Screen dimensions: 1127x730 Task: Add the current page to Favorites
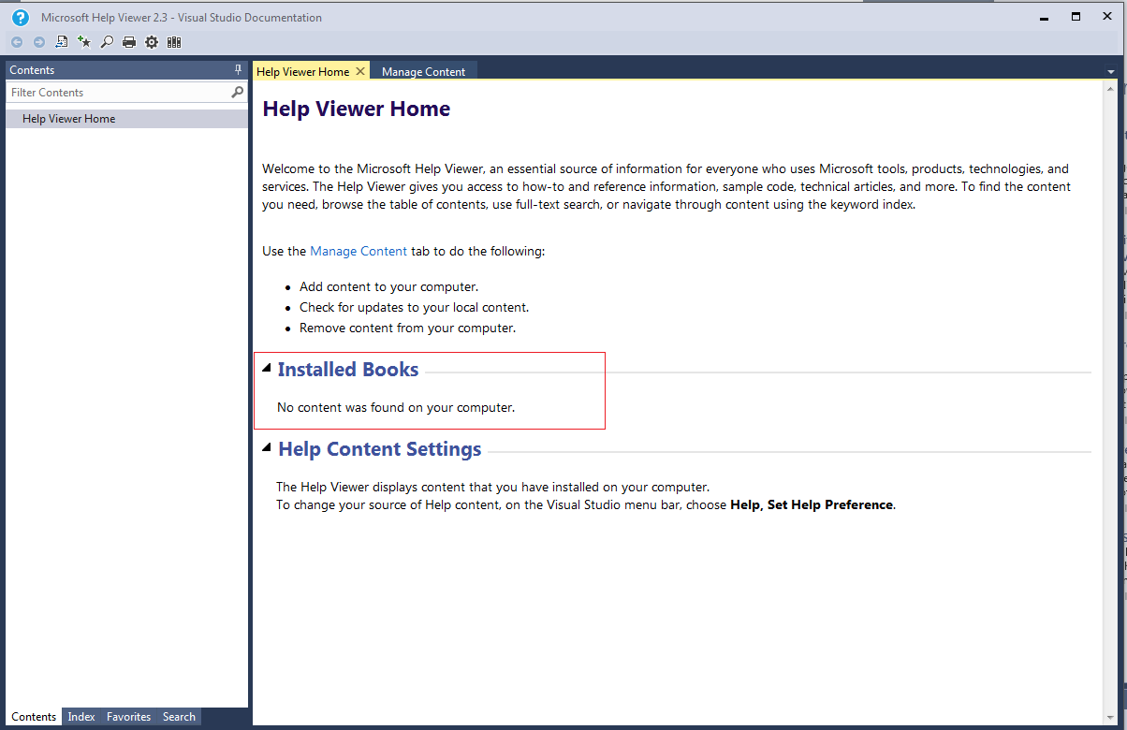point(84,42)
